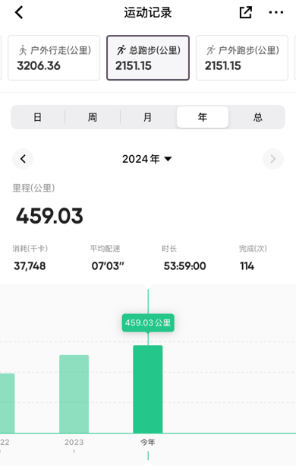Select the 户外行走 3206.36 card
296x470 pixels.
point(54,58)
